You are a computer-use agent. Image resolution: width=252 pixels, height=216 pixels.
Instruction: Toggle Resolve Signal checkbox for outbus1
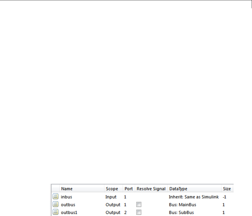139,212
